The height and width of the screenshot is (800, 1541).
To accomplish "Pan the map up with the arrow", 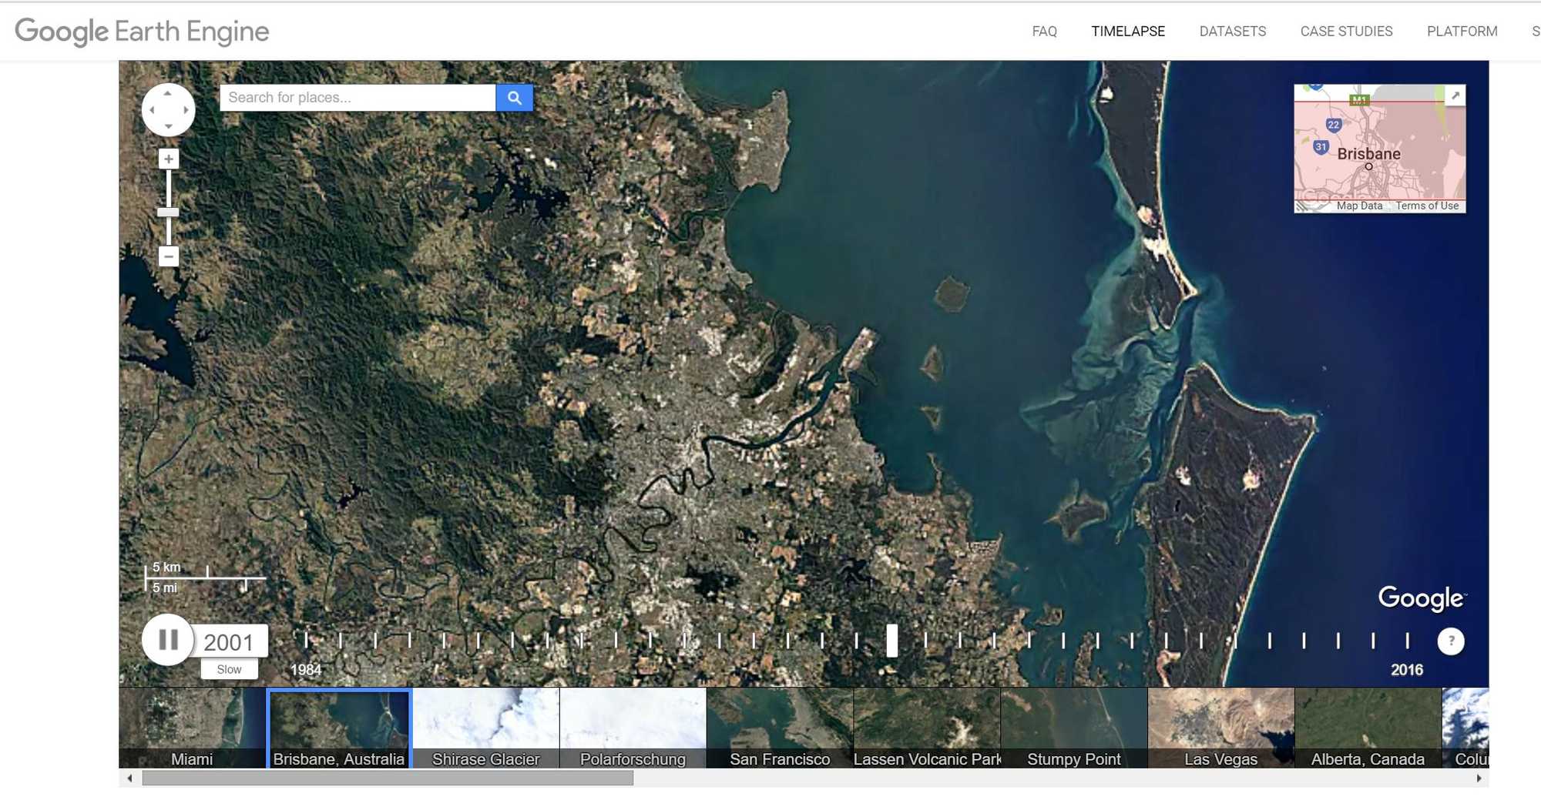I will click(168, 93).
